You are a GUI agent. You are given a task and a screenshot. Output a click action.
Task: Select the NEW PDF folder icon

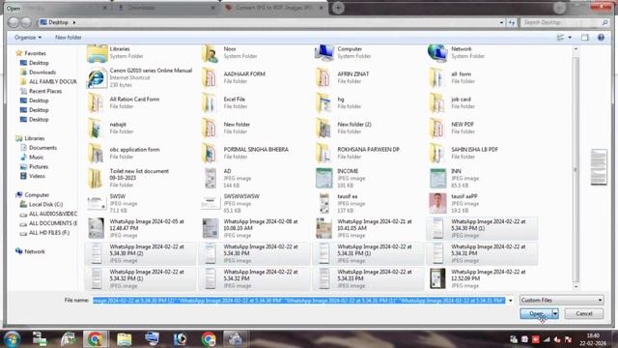[437, 129]
